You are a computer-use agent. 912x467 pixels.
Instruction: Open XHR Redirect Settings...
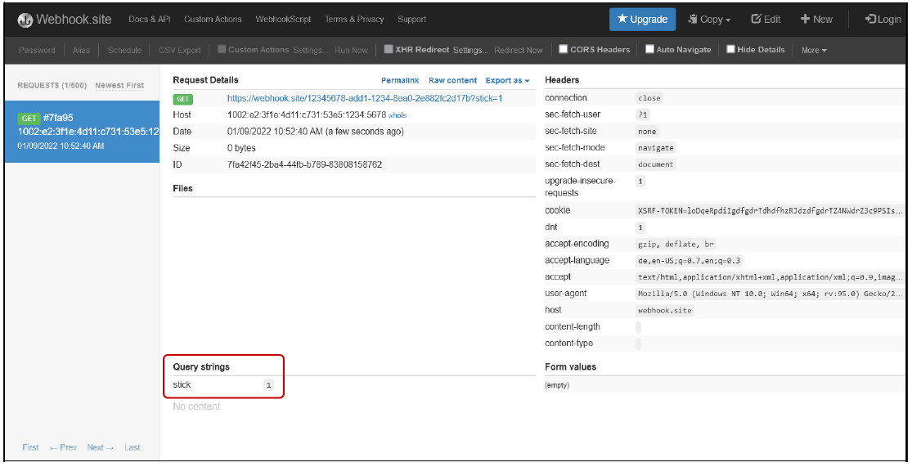(470, 50)
